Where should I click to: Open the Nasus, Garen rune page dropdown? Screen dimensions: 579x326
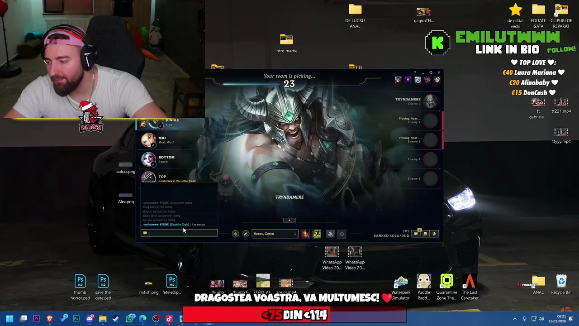point(275,234)
